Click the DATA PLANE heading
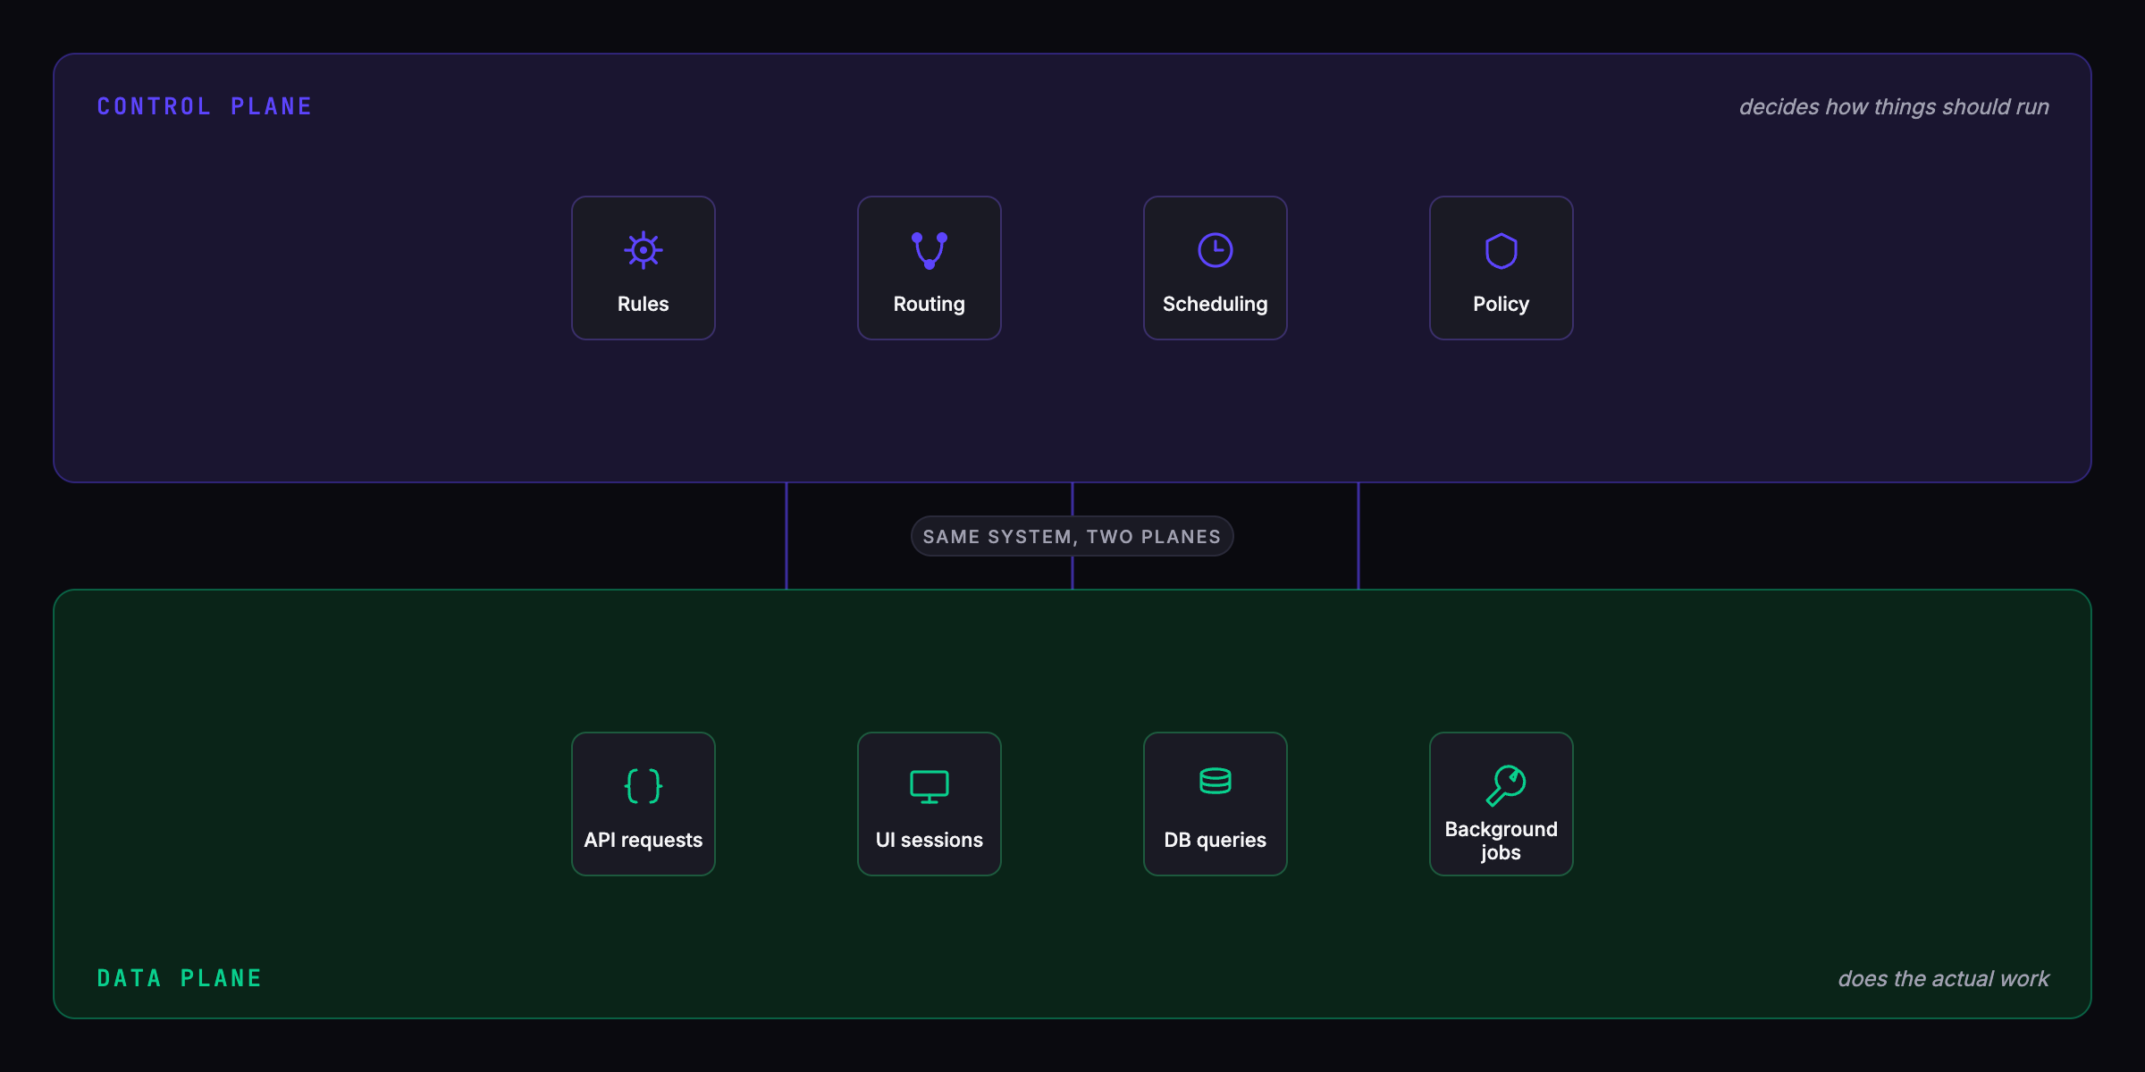 [x=180, y=978]
